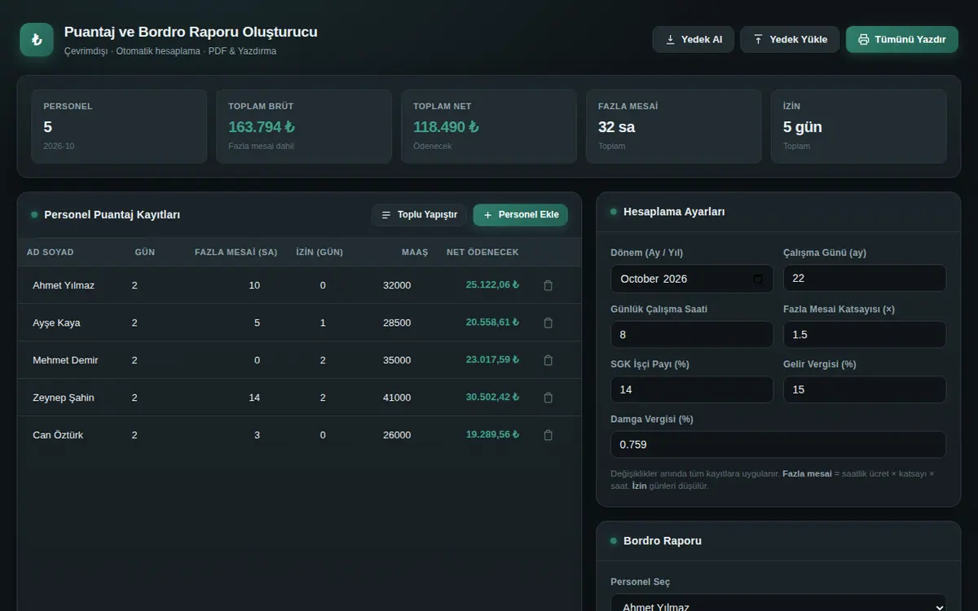Click the Toplam Brüt value 163.794 ₺

tap(262, 127)
